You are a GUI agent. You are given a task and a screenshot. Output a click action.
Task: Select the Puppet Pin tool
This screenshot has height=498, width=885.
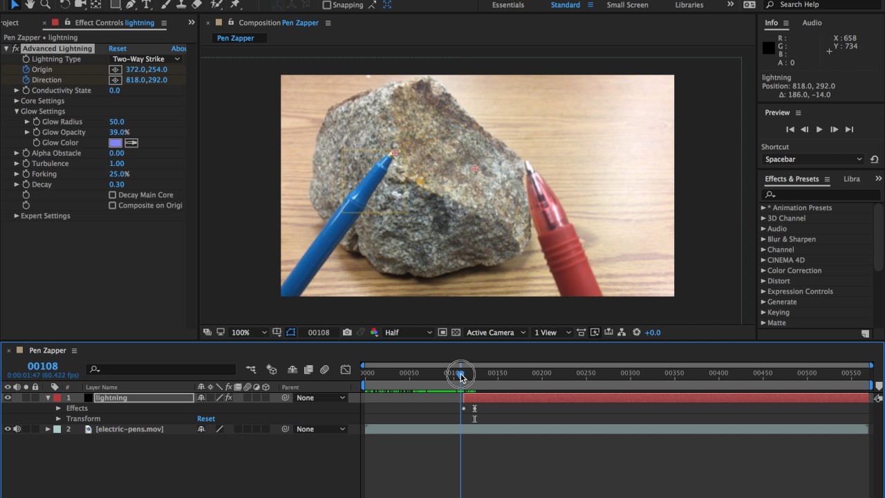[235, 4]
